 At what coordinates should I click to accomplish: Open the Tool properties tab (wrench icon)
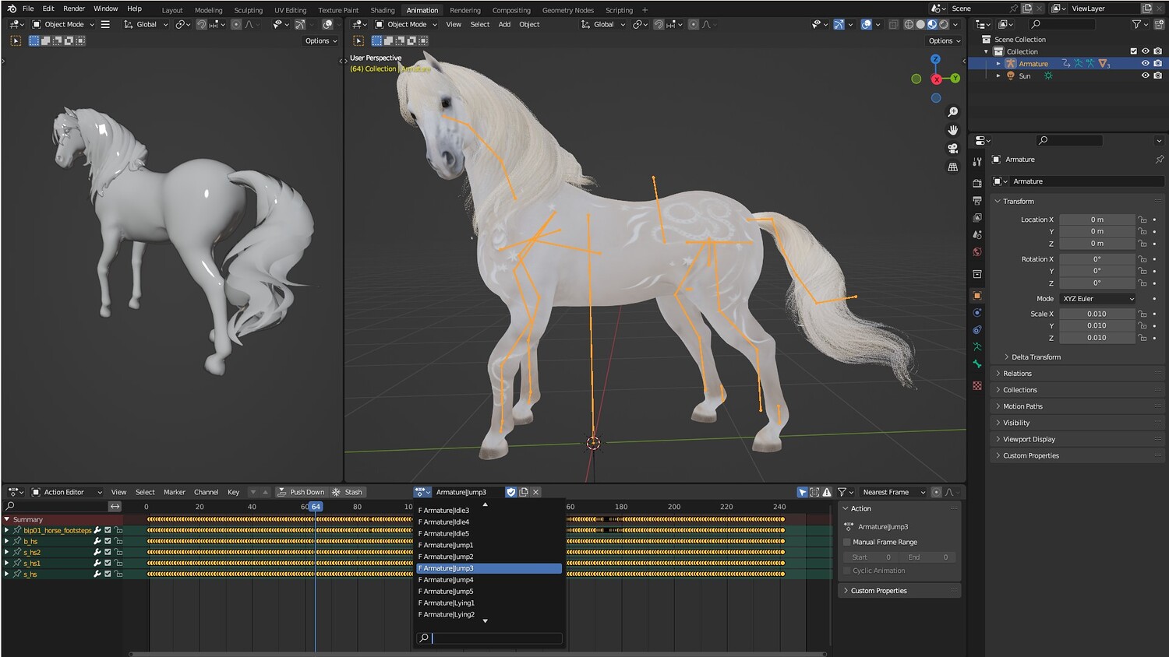[x=977, y=162]
